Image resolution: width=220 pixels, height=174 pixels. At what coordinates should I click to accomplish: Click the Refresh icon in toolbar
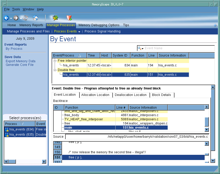pyautogui.click(x=26, y=18)
